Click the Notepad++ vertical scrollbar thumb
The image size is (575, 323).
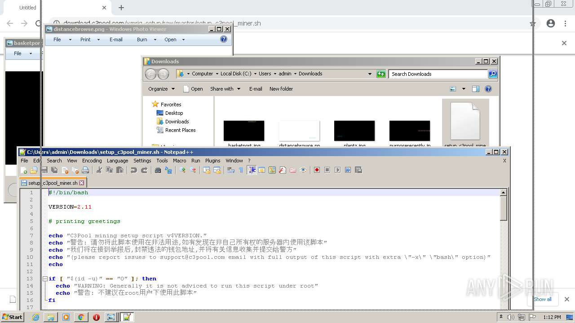coord(504,209)
